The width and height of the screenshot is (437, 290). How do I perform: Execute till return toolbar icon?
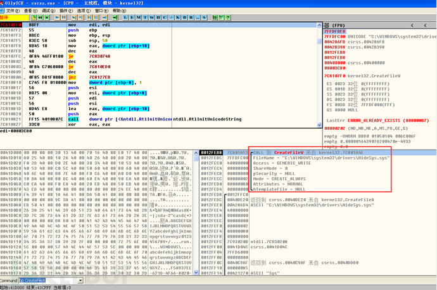pos(104,18)
